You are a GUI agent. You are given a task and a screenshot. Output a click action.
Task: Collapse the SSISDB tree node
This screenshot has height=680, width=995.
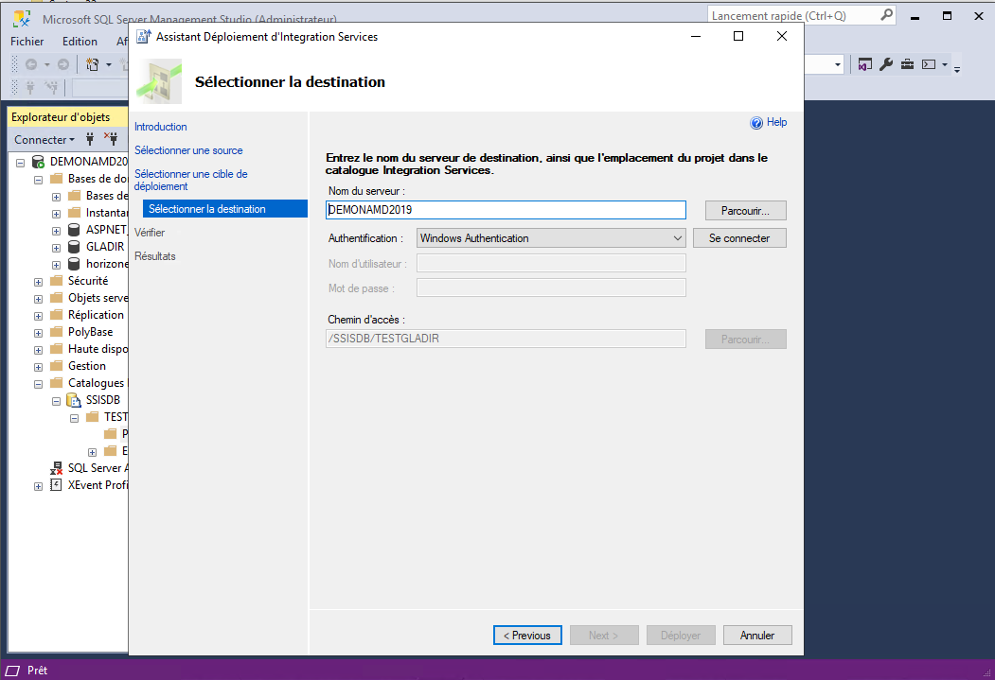[x=56, y=400]
